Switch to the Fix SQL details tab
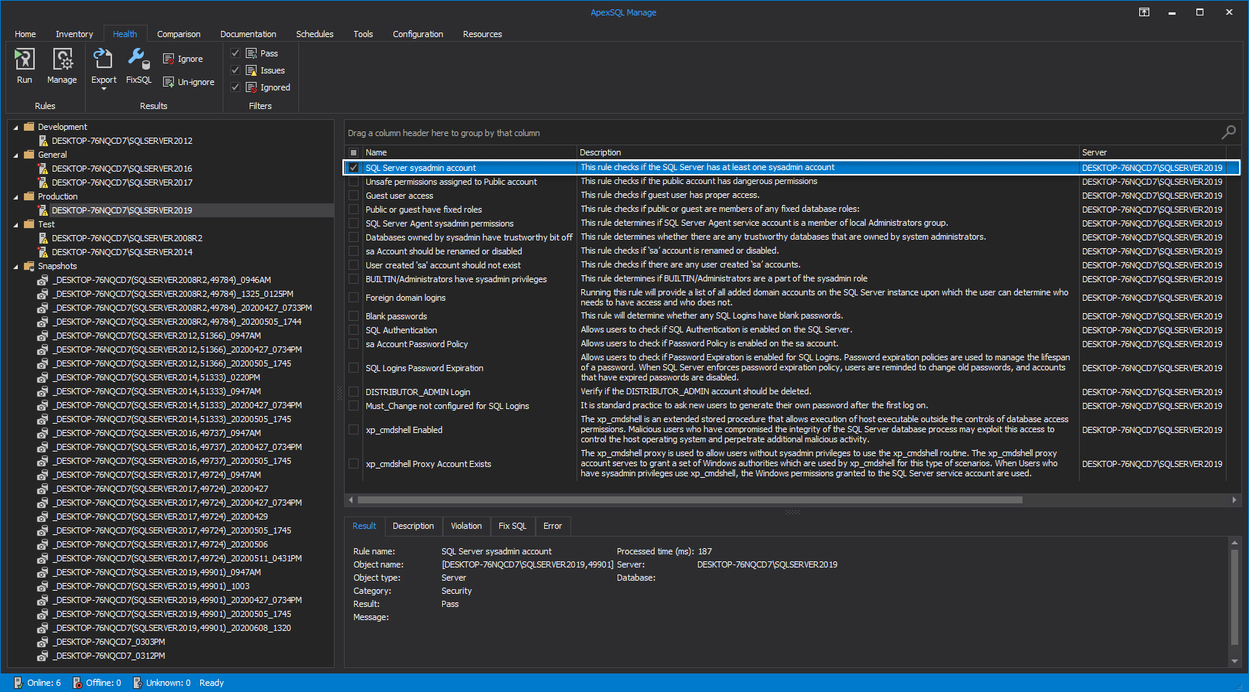 512,526
